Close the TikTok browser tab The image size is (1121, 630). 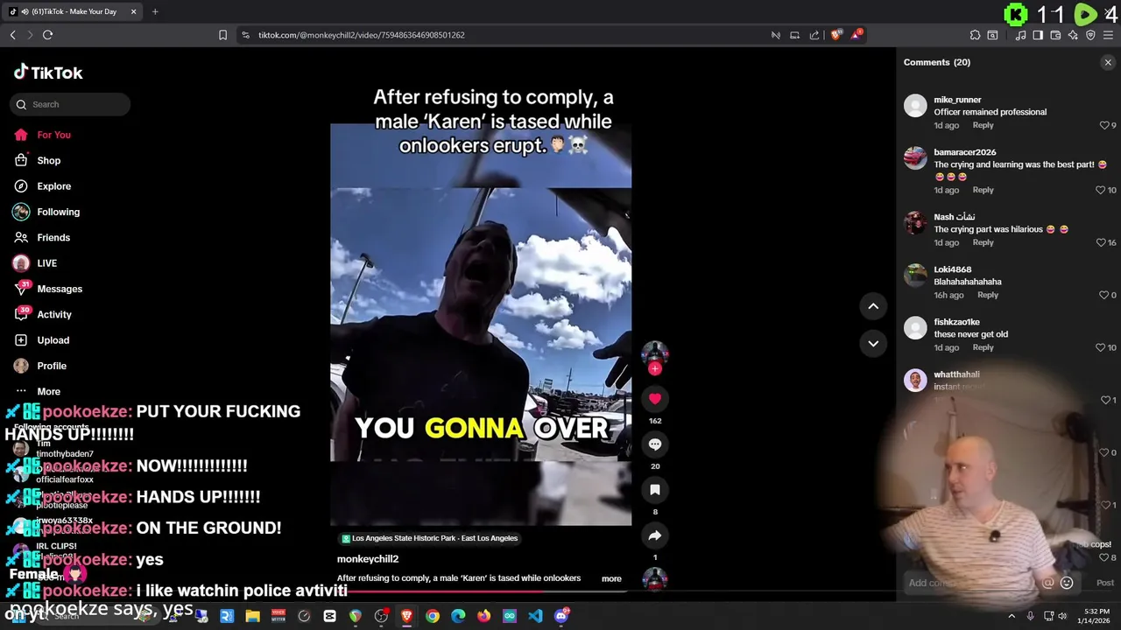pos(133,11)
